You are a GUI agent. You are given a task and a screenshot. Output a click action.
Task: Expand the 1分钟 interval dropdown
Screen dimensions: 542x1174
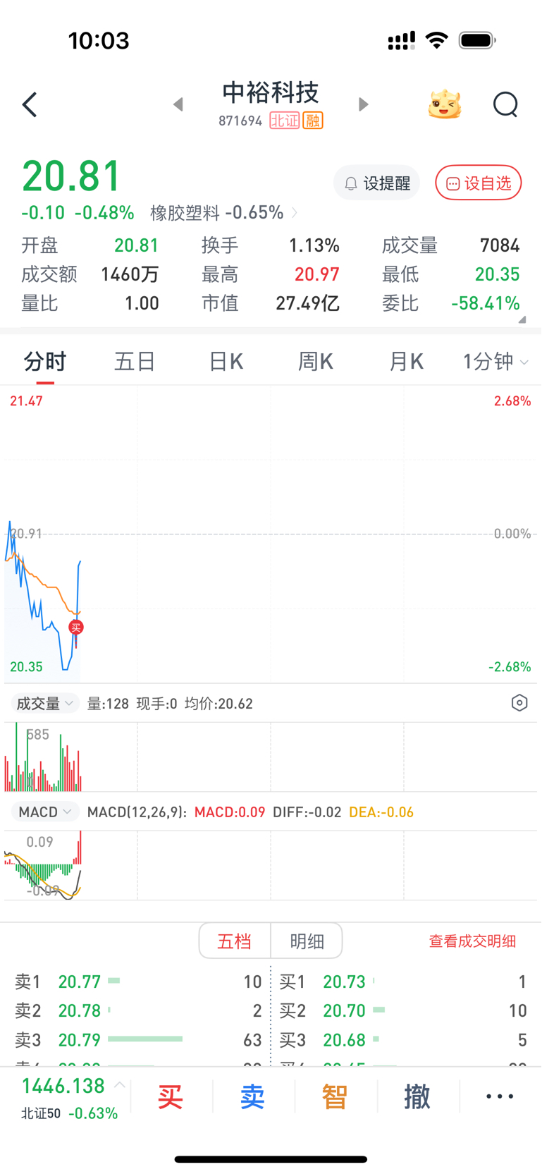495,362
